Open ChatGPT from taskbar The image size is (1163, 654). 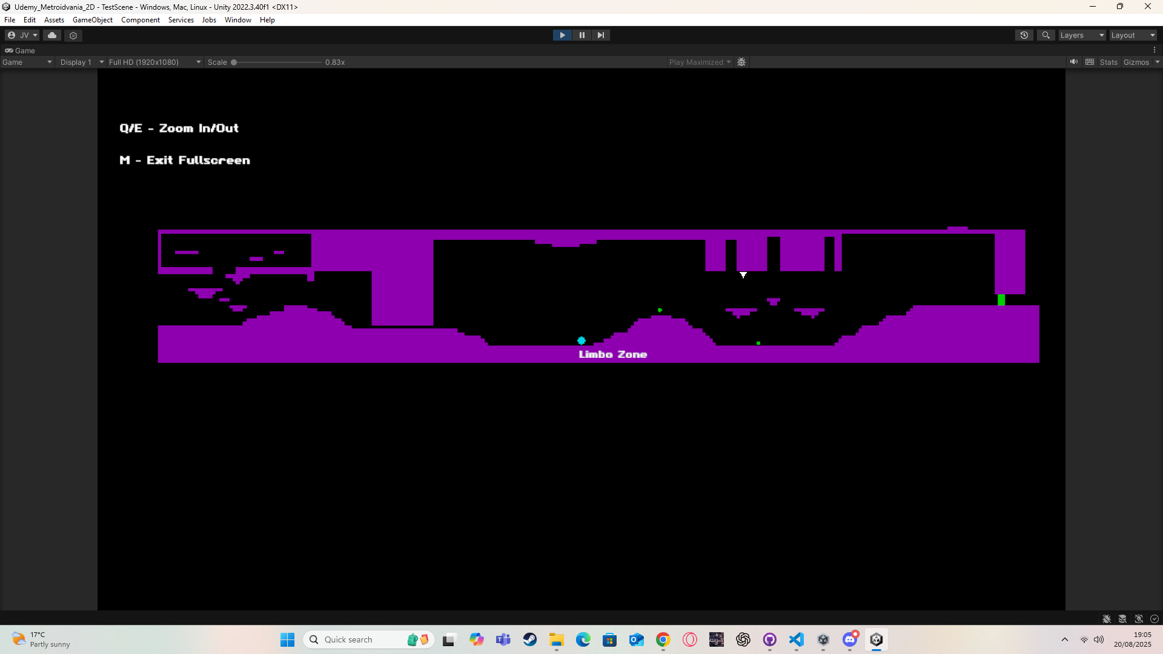pos(743,639)
